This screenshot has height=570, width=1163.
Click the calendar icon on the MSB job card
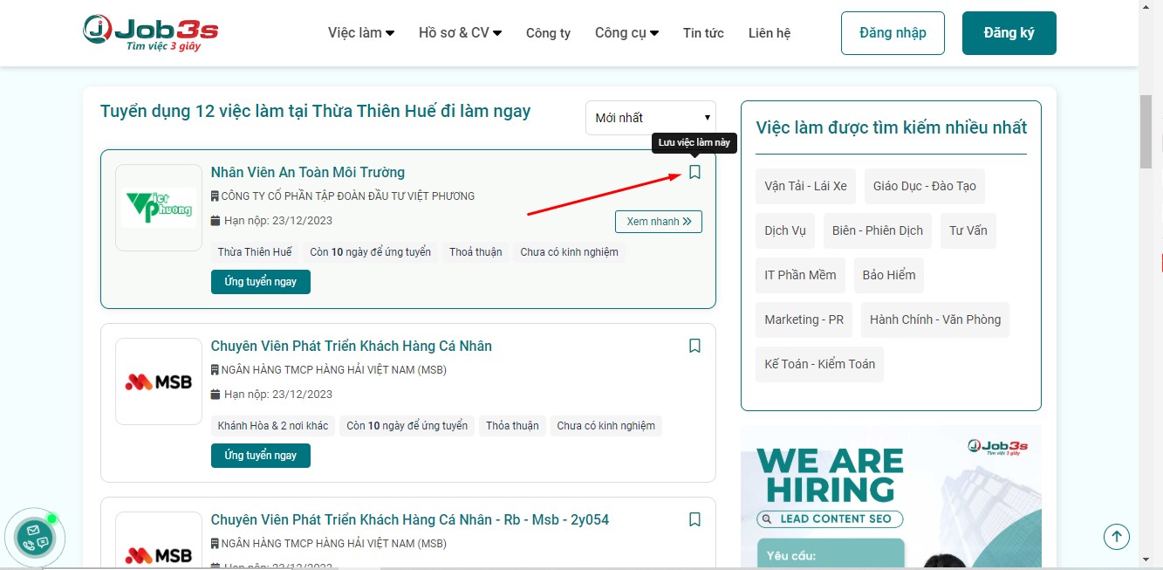(x=214, y=394)
